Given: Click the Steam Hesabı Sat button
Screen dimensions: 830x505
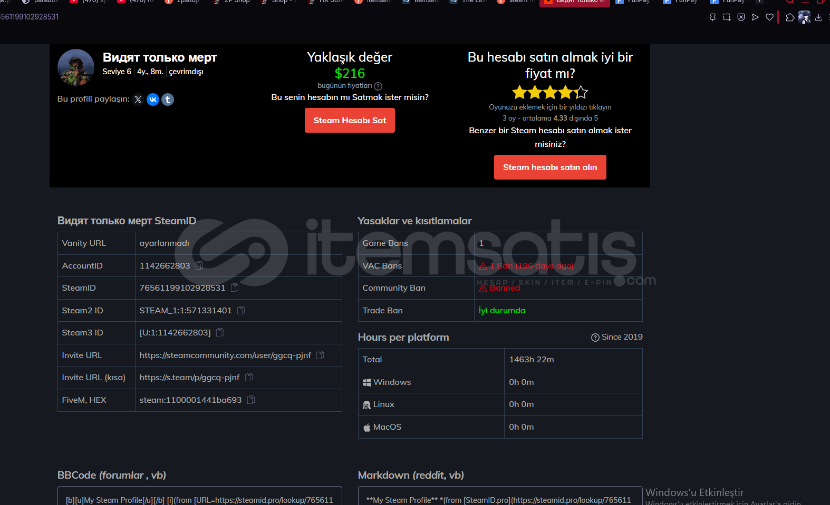Looking at the screenshot, I should point(350,120).
